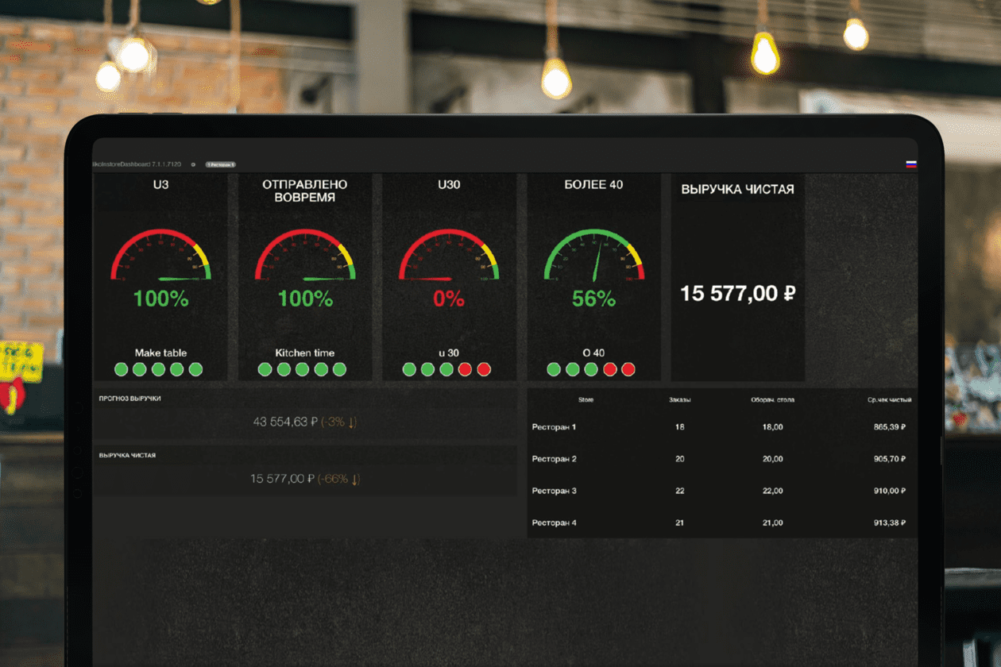Screen dimensions: 1001x667
Task: Click last green dot under Kitchen time
Action: 340,369
